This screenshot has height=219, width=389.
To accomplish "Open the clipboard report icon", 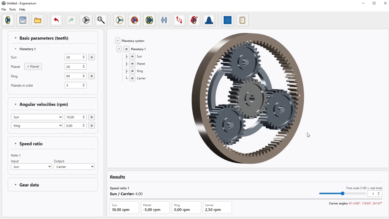I will (x=242, y=20).
